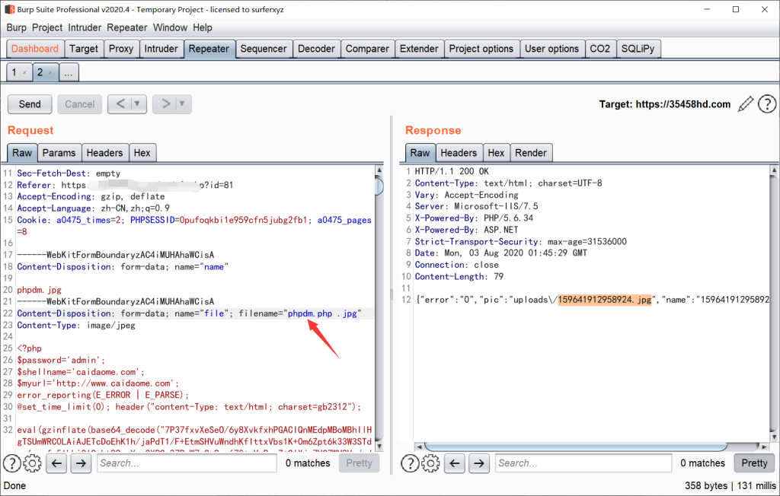Toggle Pretty view in Request pane

click(x=360, y=463)
